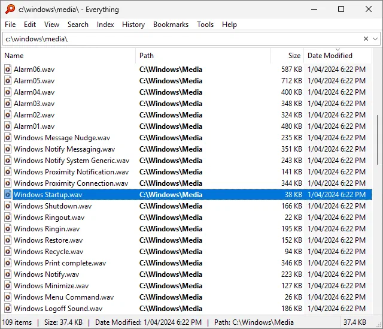Select the Windows Shutdown.wav file name

53,206
